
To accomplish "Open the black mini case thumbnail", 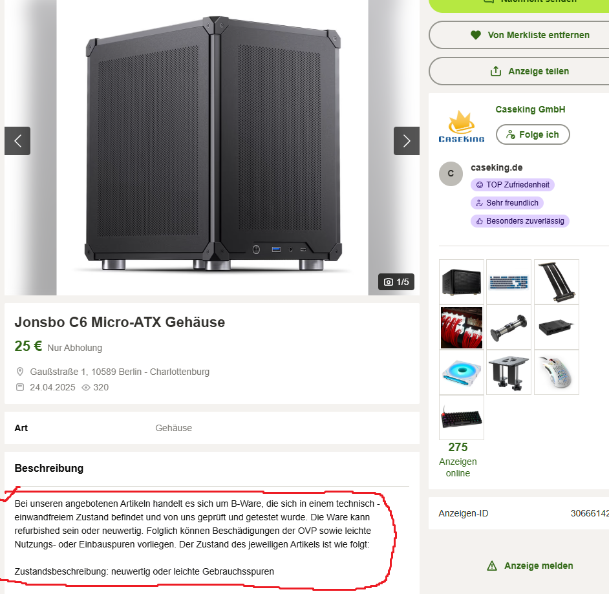I will click(x=462, y=282).
